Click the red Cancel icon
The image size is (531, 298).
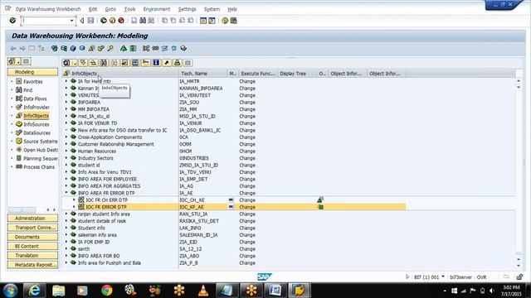coord(121,21)
